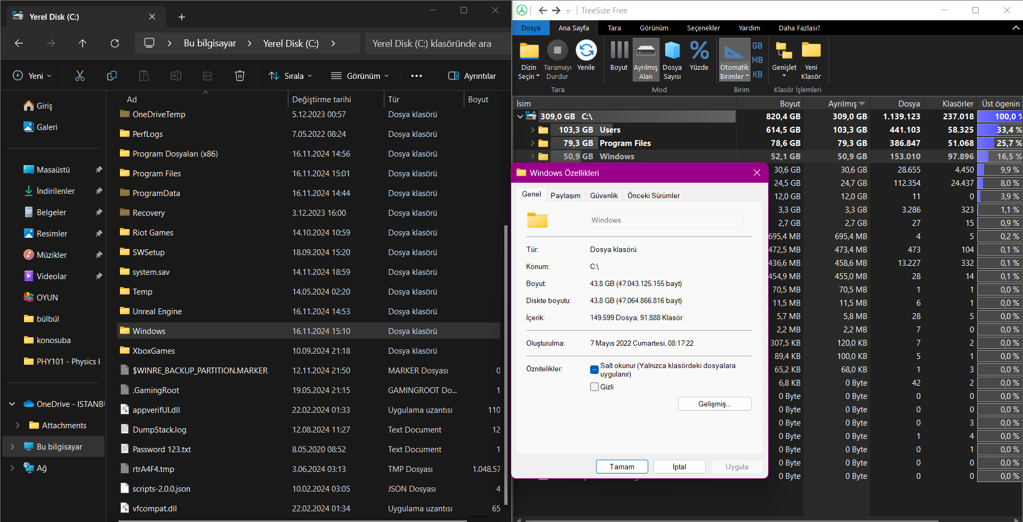
Task: Enable the Gizli hidden checkbox
Action: [x=594, y=387]
